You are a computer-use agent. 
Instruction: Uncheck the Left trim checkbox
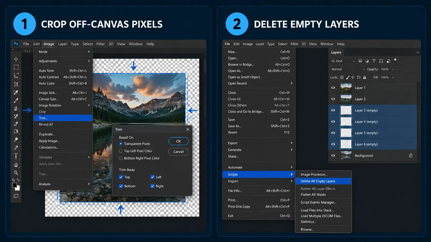[x=152, y=177]
